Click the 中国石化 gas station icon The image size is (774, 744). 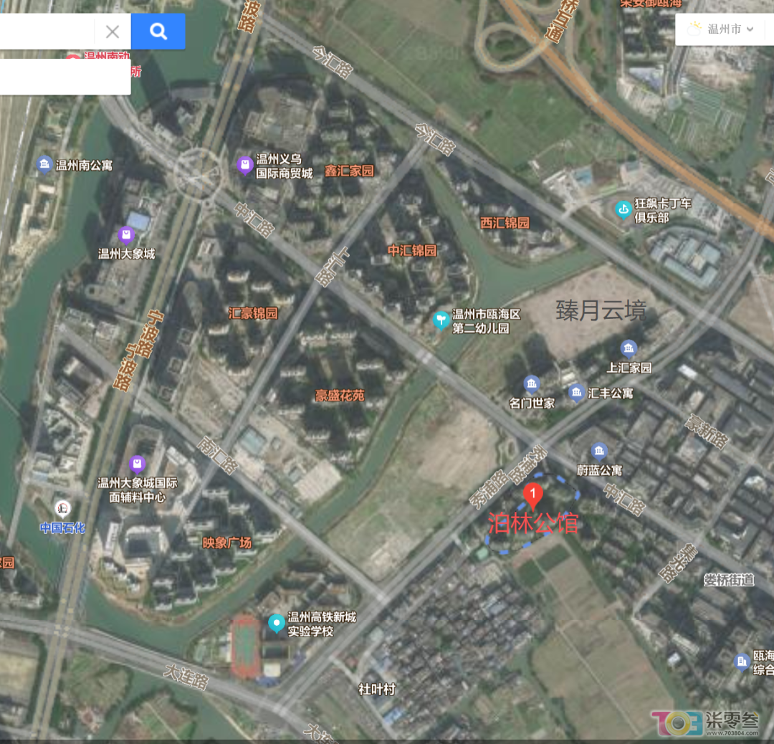[62, 508]
